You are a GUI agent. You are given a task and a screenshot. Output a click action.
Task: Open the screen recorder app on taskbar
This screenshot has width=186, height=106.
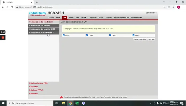click(x=84, y=103)
